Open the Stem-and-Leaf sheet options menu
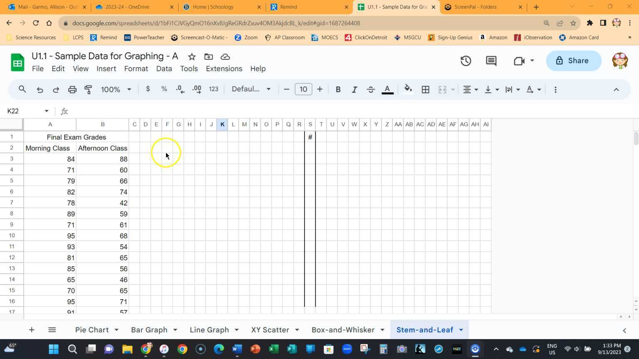This screenshot has height=359, width=639. point(461,329)
